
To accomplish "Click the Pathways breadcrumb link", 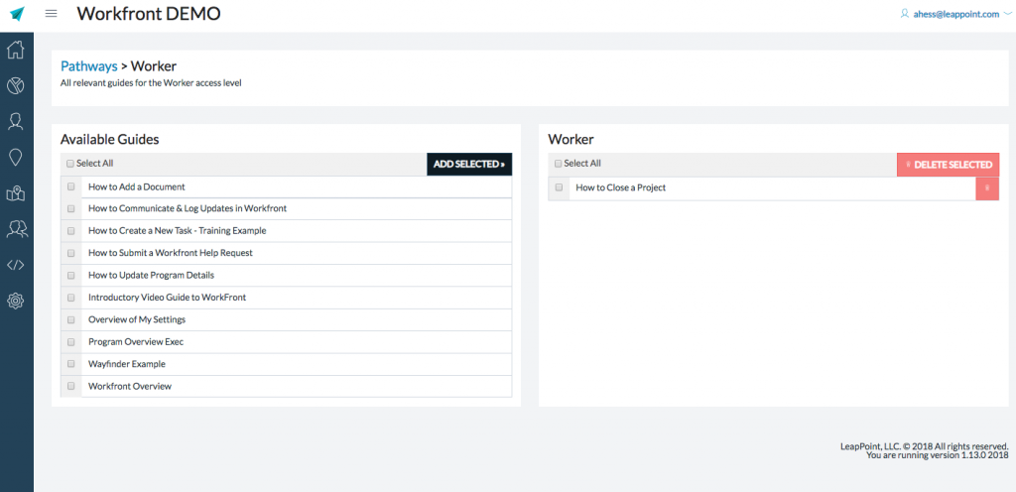I will (88, 66).
